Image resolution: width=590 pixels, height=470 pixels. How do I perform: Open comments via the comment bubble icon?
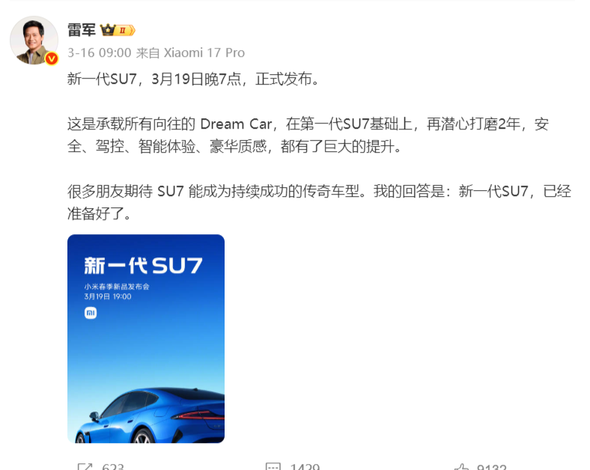pos(273,466)
